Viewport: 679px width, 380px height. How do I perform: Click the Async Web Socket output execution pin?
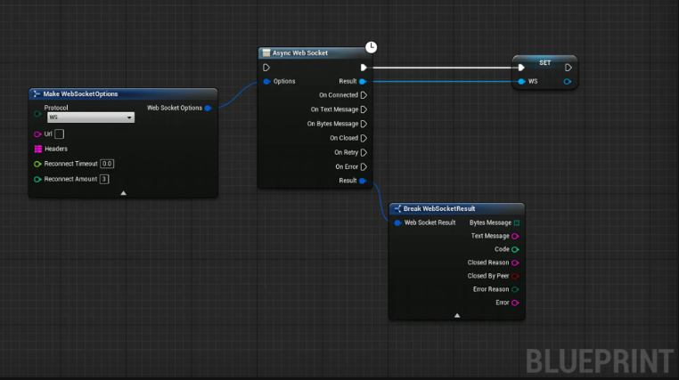[x=364, y=68]
